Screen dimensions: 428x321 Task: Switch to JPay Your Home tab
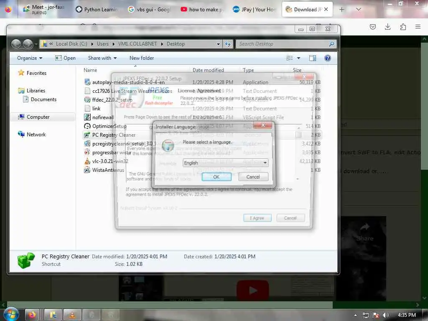255,9
